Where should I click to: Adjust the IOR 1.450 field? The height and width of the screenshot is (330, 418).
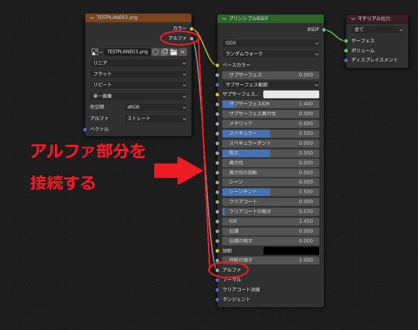[271, 221]
